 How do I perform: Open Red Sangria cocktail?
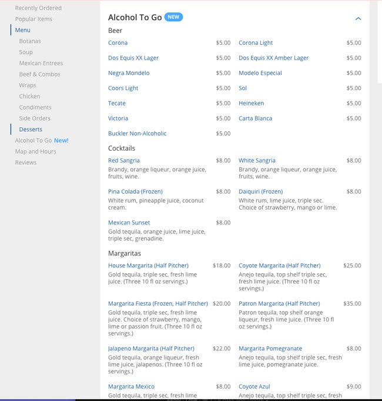[x=124, y=160]
